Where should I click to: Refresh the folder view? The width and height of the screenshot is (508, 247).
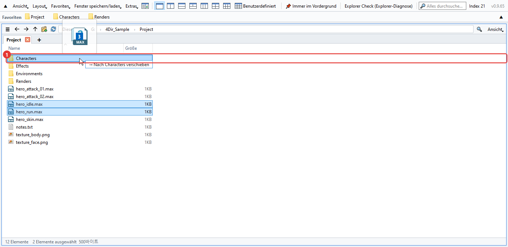(x=53, y=29)
